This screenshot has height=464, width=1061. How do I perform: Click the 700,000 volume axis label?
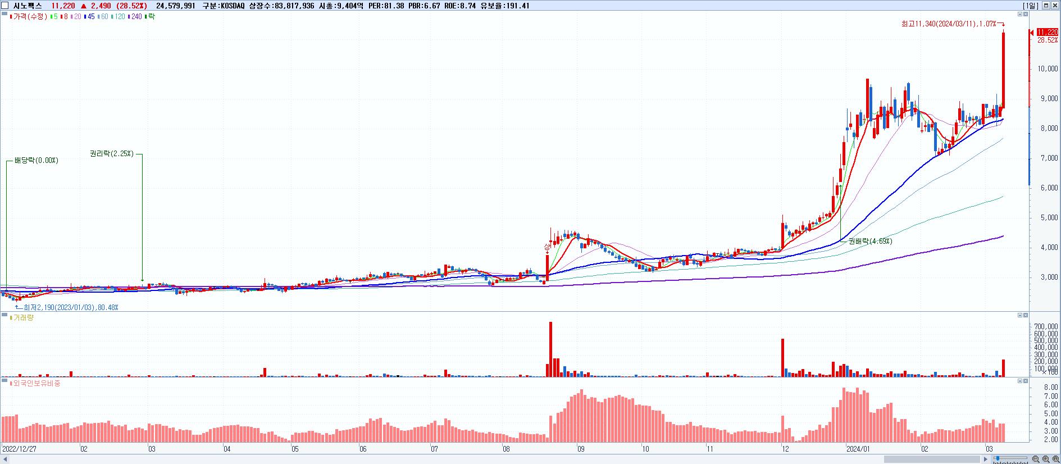[1046, 326]
